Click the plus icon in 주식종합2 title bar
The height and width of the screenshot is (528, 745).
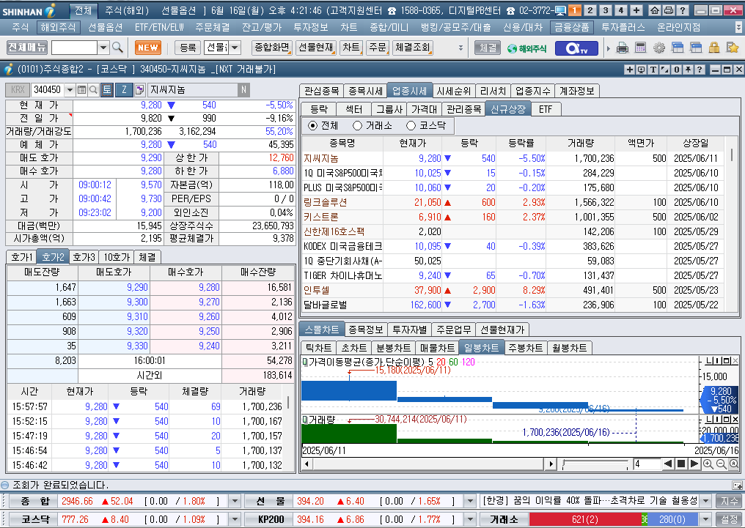(x=630, y=70)
